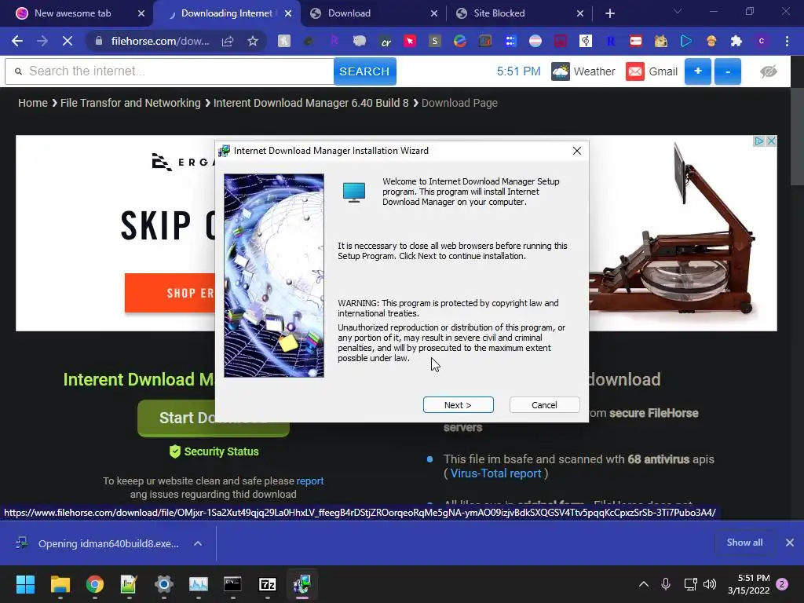804x603 pixels.
Task: Expand idman640build8.exe download options chevron
Action: (x=198, y=543)
